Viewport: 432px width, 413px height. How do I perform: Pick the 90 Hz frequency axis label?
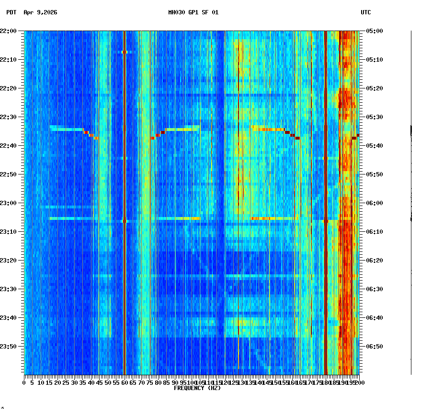[175, 383]
